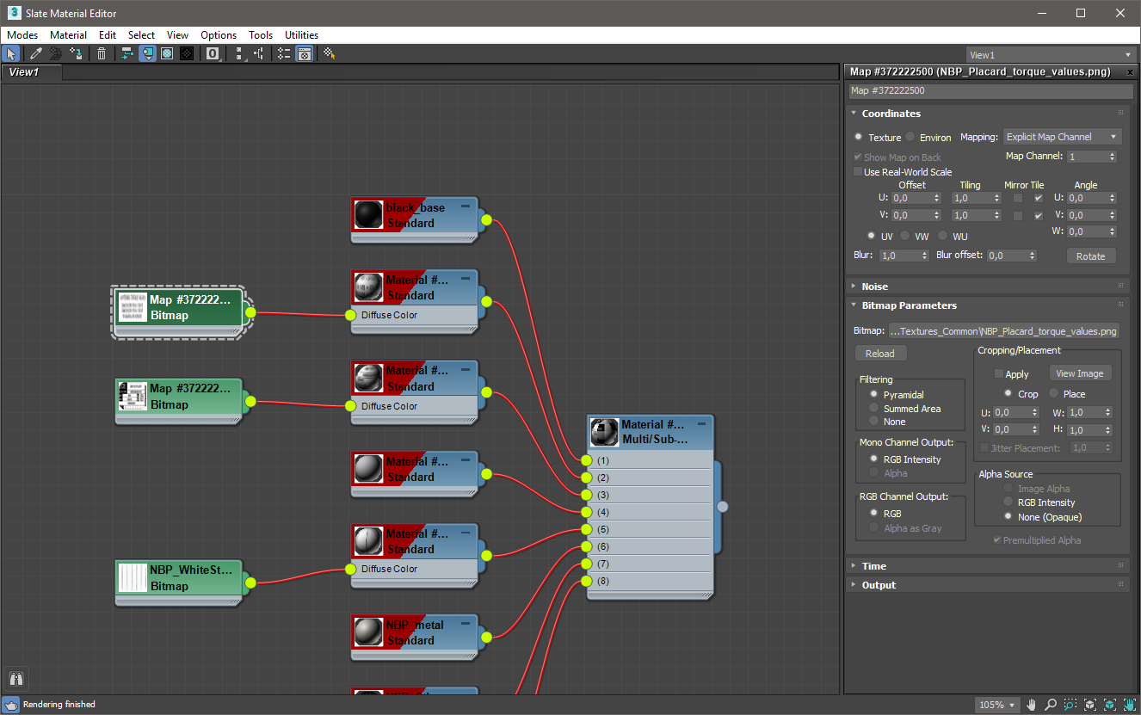
Task: Switch to the View1 tab
Action: 24,72
